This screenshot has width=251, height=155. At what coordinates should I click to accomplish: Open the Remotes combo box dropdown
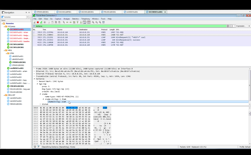pyautogui.click(x=27, y=17)
